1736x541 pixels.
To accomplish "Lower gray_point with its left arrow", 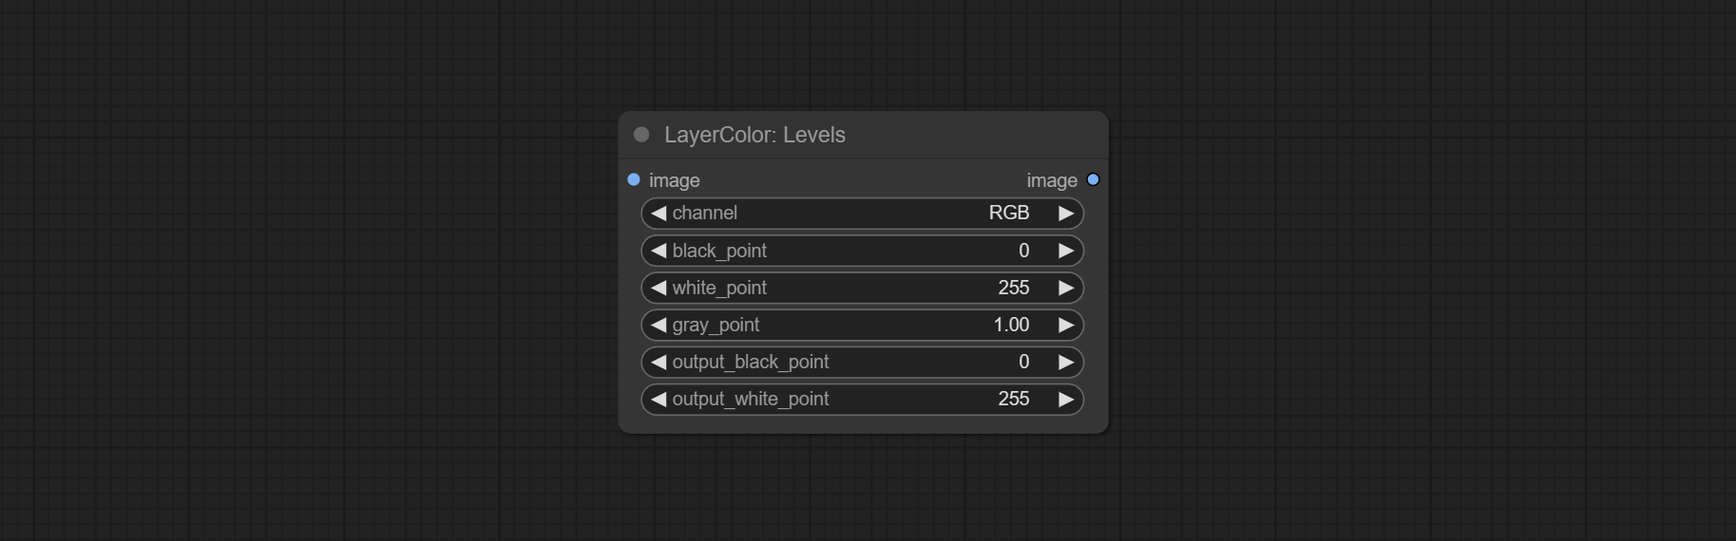I will (x=658, y=325).
